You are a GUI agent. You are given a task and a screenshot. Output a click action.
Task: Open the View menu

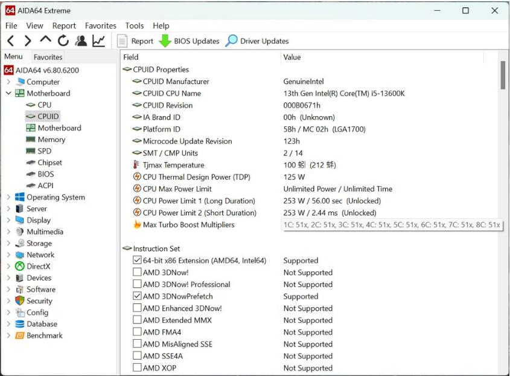[34, 26]
